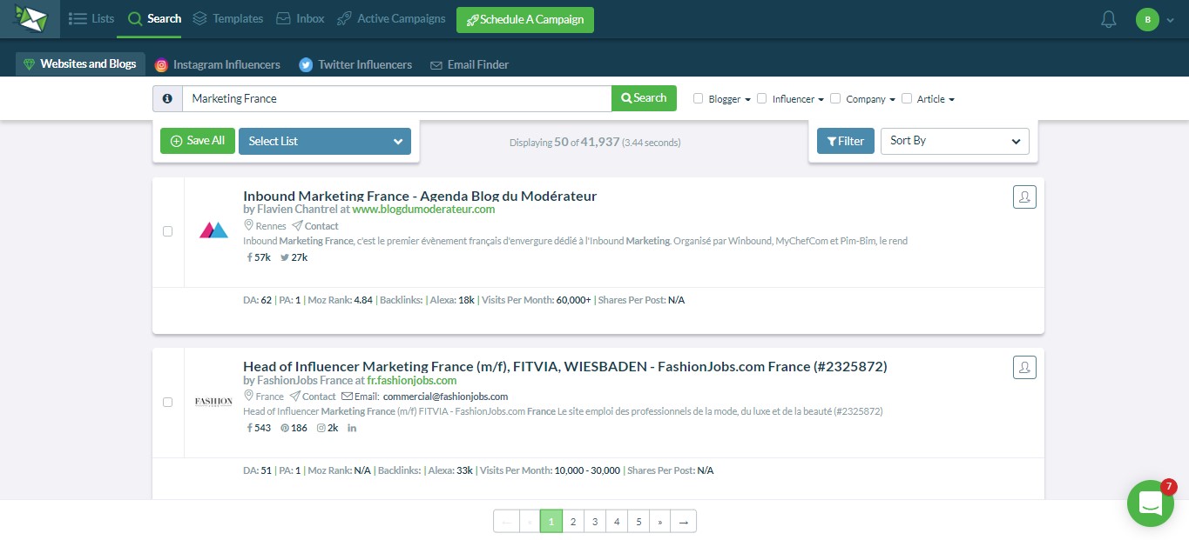
Task: Go to results page 3
Action: 595,522
